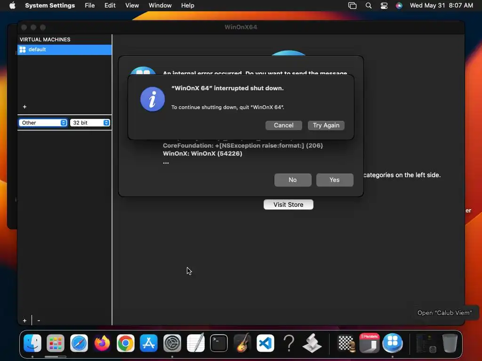Select the default virtual machine
Screen dimensions: 482x361
click(x=64, y=50)
